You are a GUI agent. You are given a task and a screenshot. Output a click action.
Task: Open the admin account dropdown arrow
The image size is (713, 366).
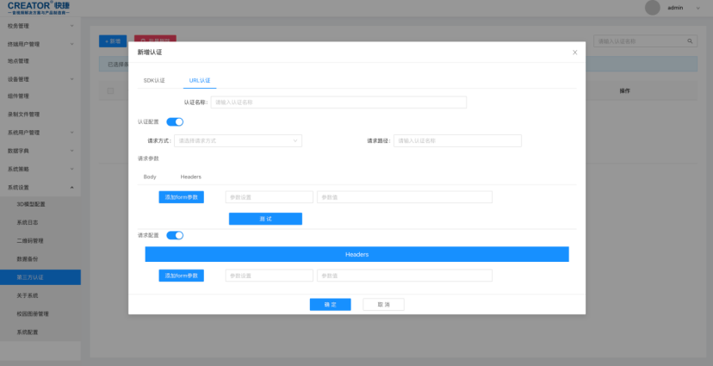coord(697,8)
